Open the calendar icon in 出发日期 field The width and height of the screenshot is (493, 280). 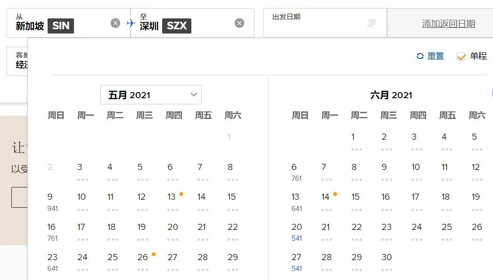click(x=372, y=23)
